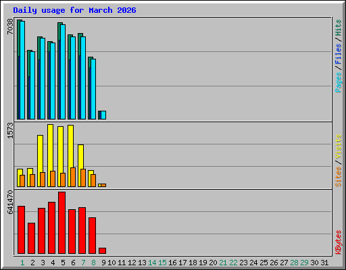Click the cyan Files bar for day 2

[32, 86]
